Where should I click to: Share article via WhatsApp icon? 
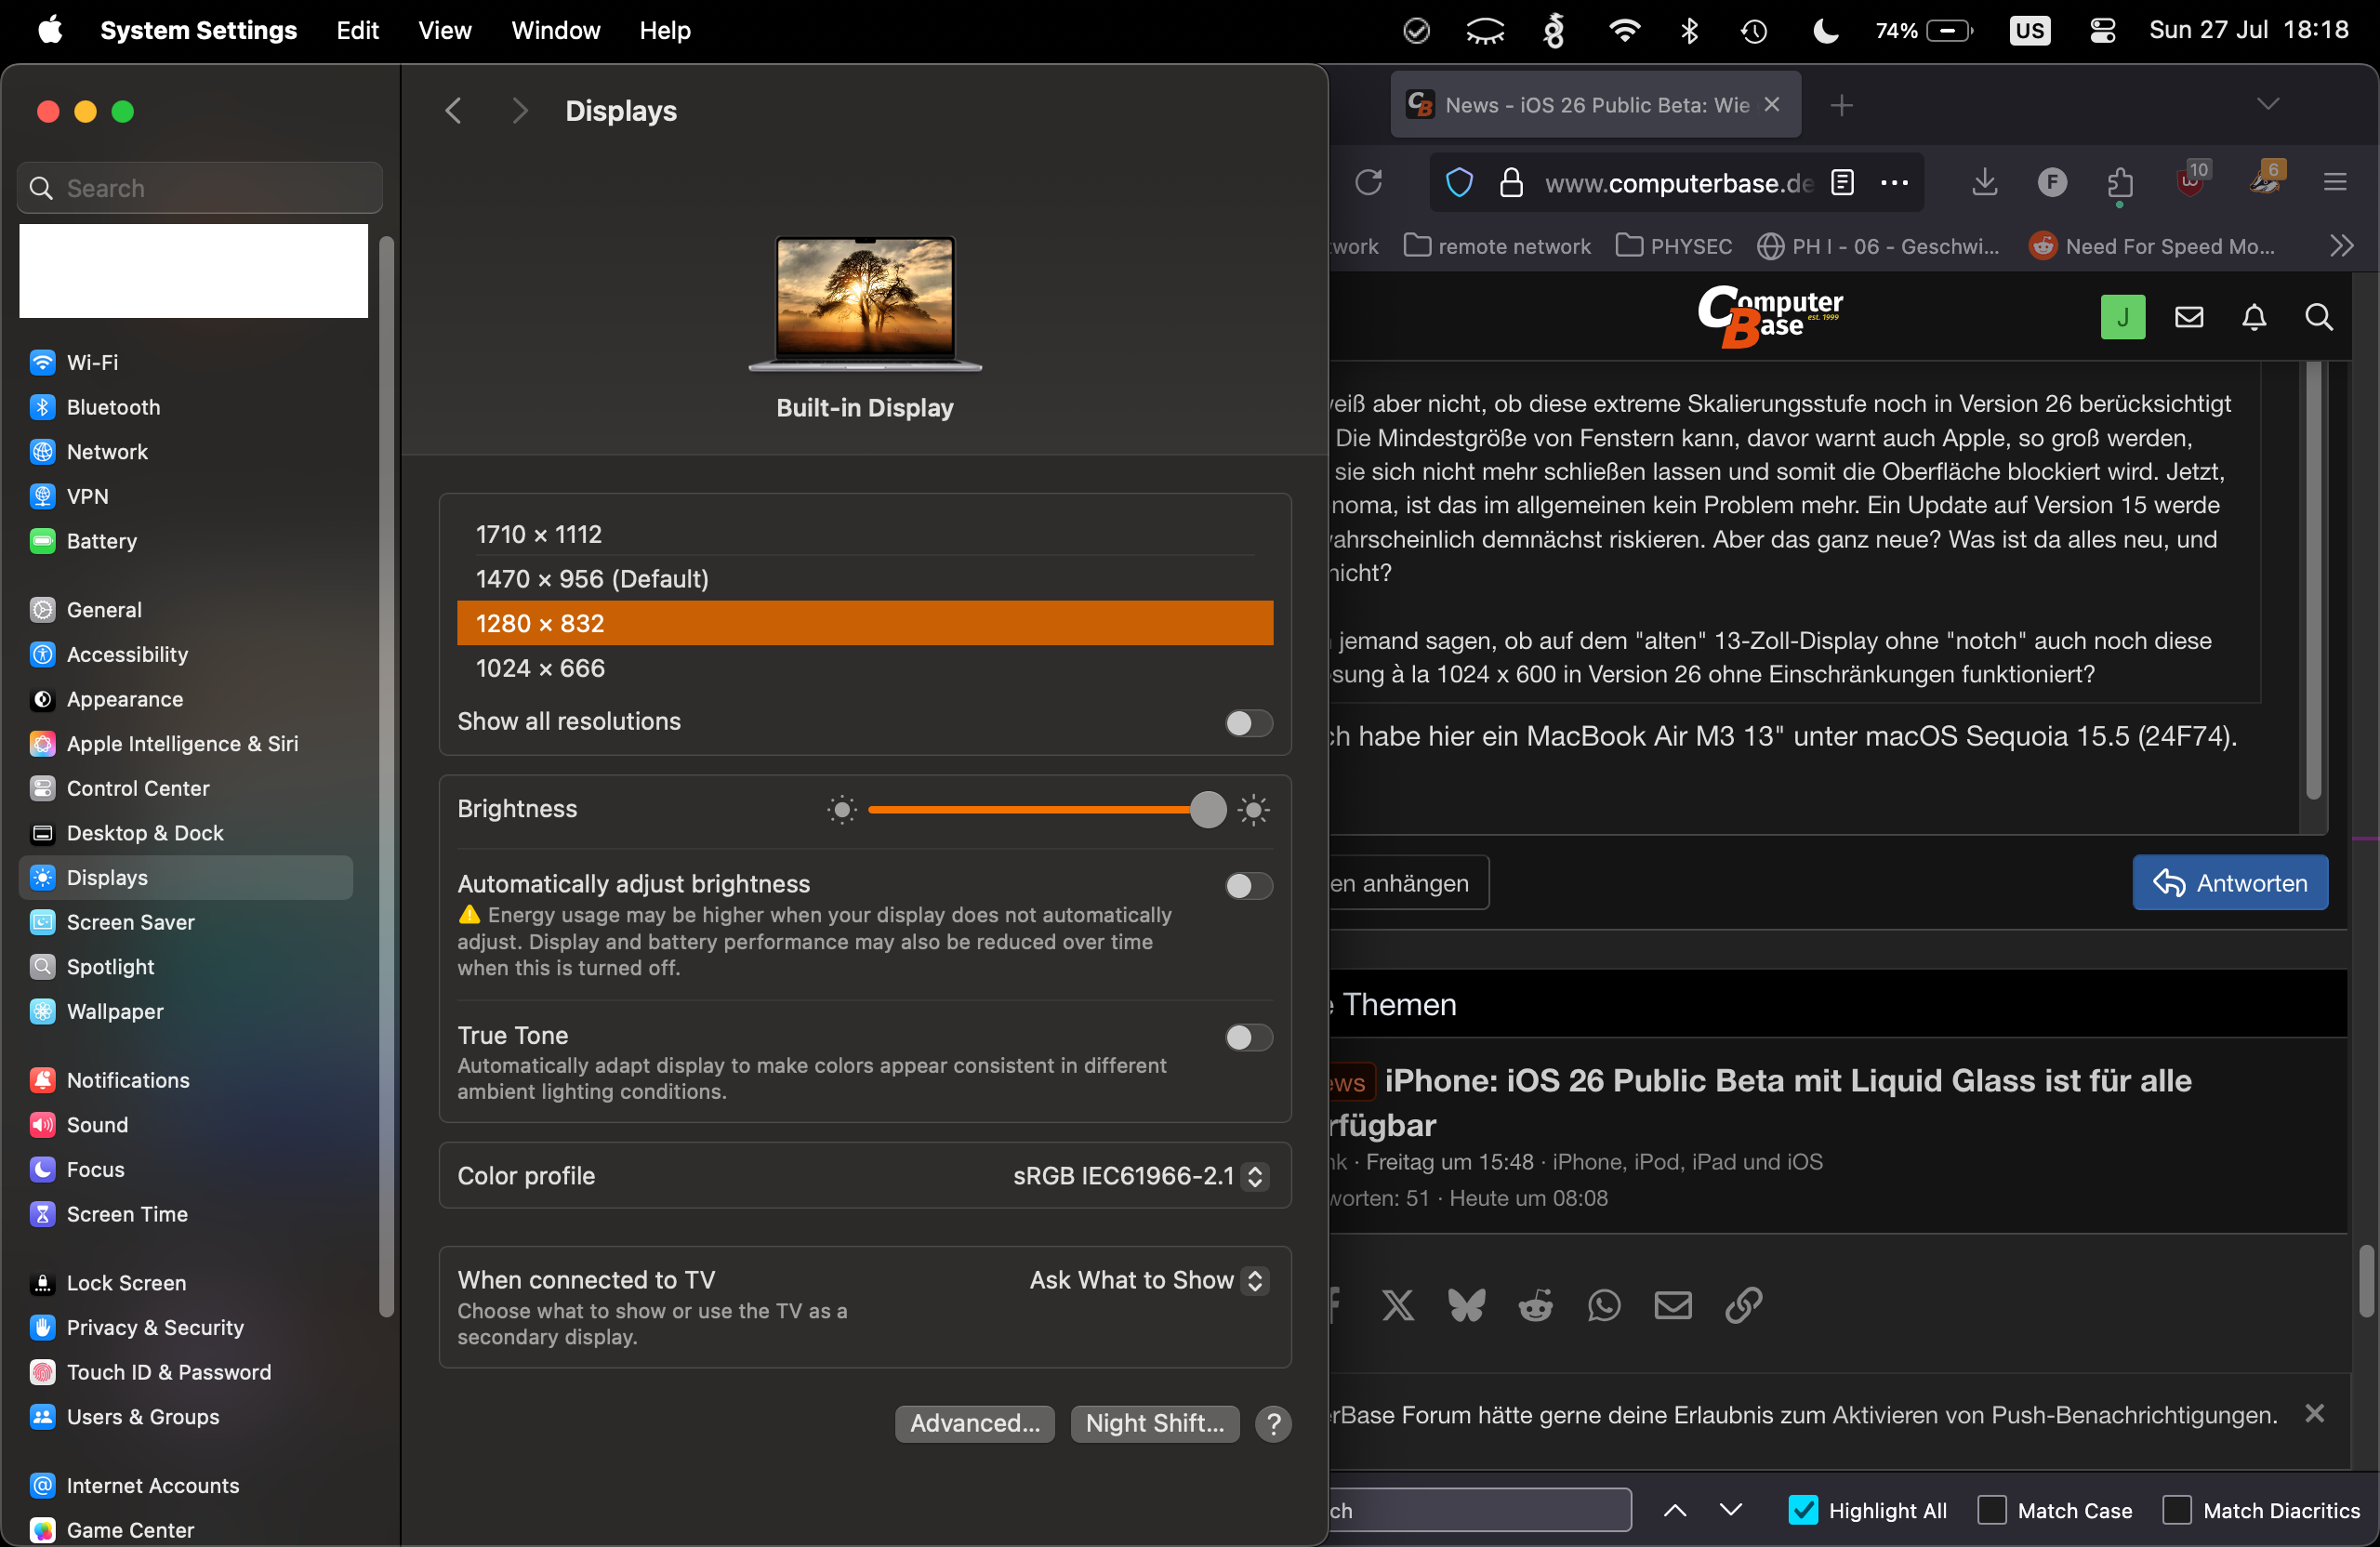1604,1305
